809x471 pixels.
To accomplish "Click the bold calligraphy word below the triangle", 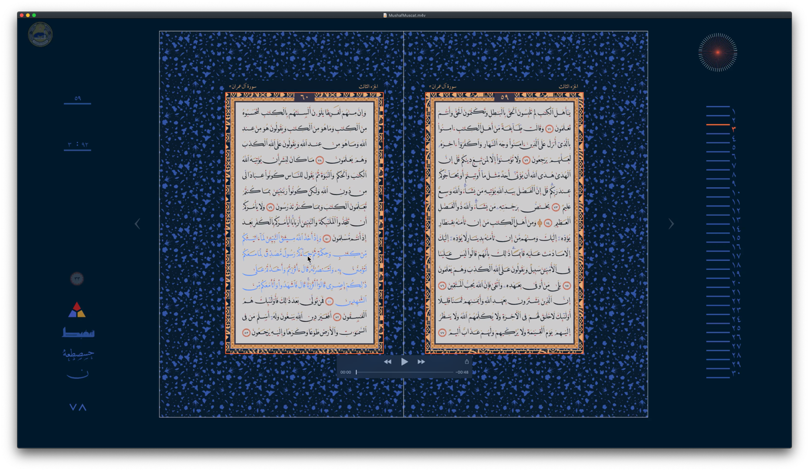I will (x=78, y=332).
